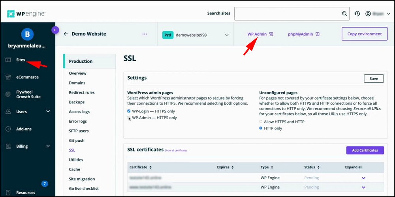Click the back arrow beside Demo Website

point(66,34)
